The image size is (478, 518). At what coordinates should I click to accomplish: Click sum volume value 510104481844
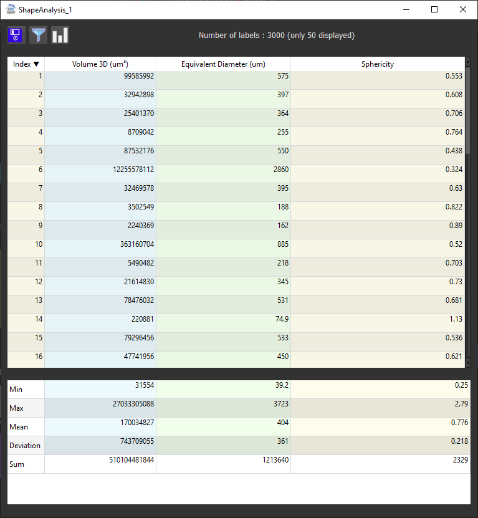pos(100,464)
